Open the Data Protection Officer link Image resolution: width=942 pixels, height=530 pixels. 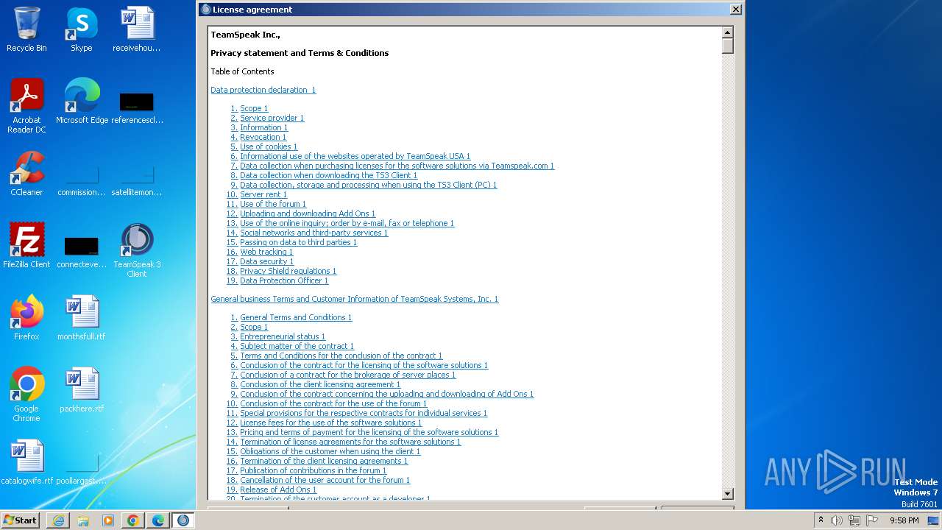[x=284, y=280]
